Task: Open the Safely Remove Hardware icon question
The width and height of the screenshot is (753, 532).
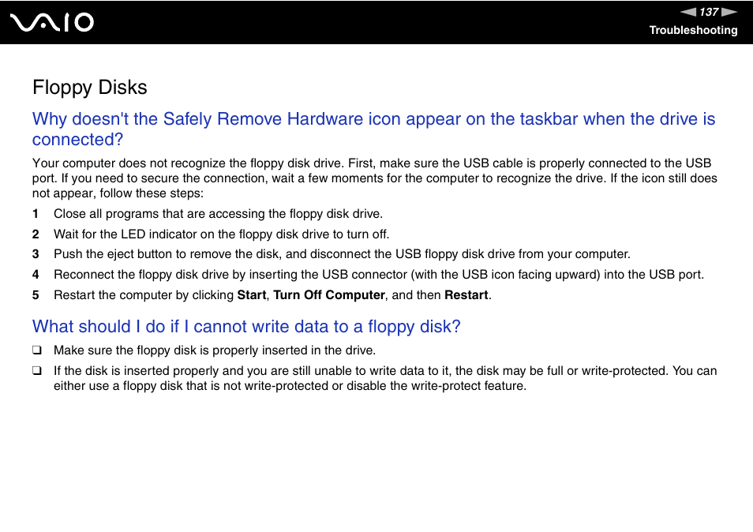Action: point(373,129)
